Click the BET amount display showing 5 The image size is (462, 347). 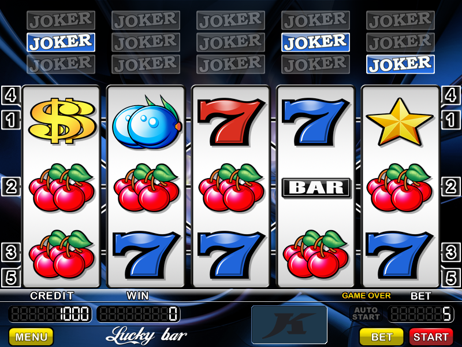420,313
